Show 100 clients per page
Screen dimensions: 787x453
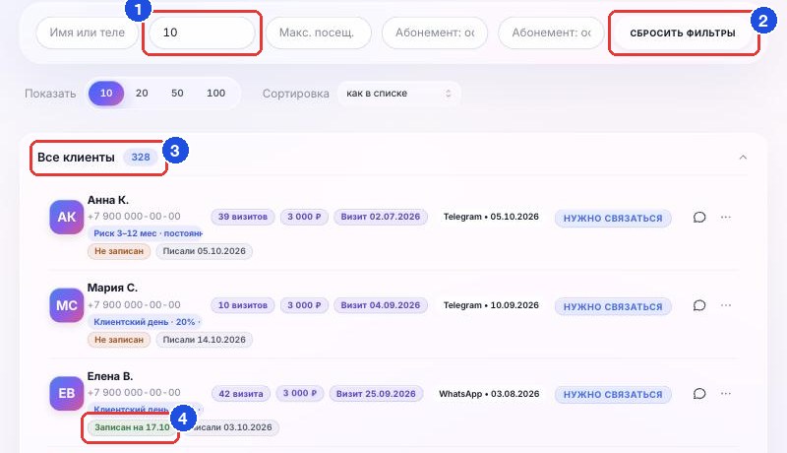click(215, 94)
